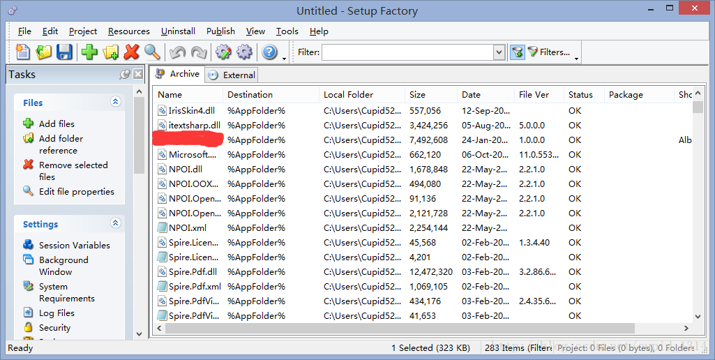Add folder reference toolbar icon
Screen dimensions: 715x360
[111, 52]
